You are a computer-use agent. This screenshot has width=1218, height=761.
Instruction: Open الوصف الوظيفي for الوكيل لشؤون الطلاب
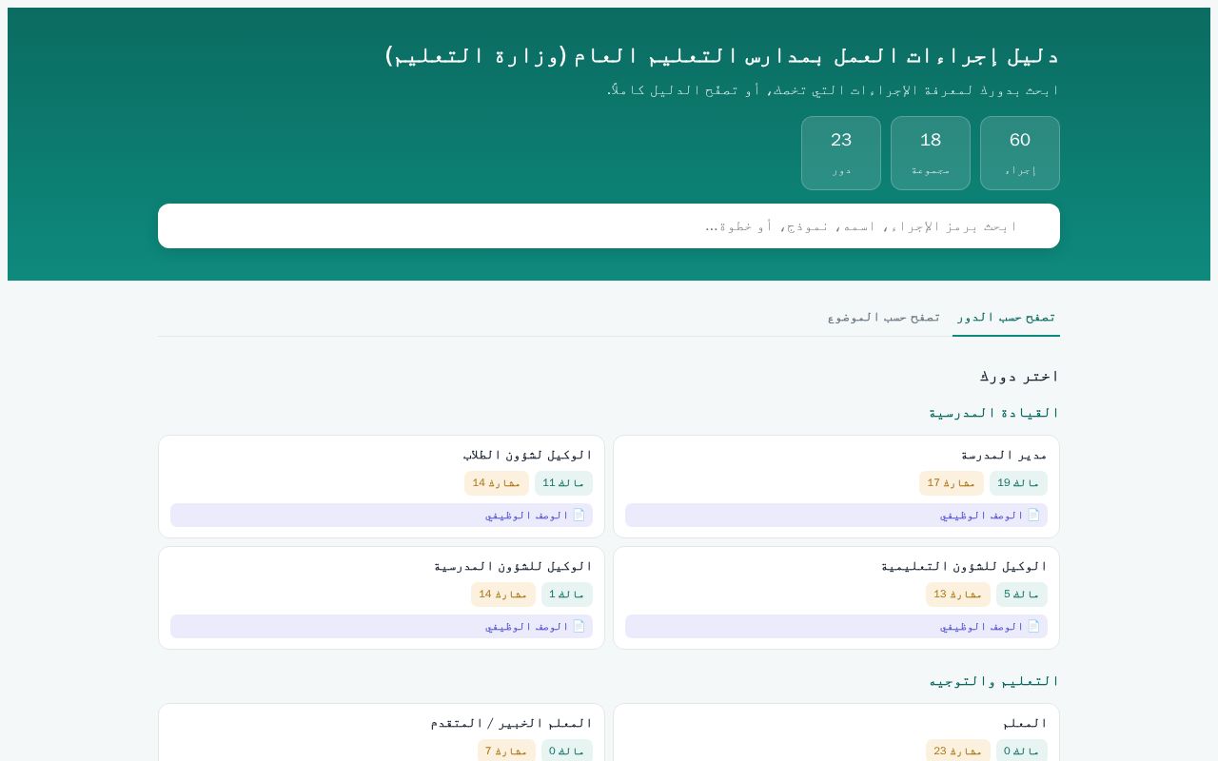pos(382,515)
